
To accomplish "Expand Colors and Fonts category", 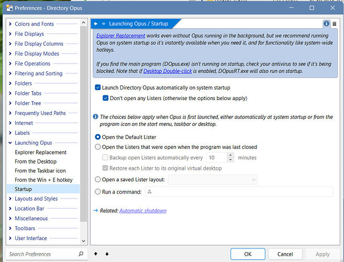I will pyautogui.click(x=10, y=24).
